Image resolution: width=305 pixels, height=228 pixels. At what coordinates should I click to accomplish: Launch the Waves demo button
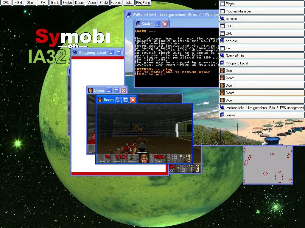click(x=116, y=3)
